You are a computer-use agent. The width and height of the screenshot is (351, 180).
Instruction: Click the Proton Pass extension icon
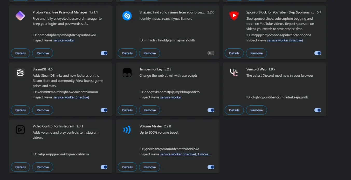point(20,16)
